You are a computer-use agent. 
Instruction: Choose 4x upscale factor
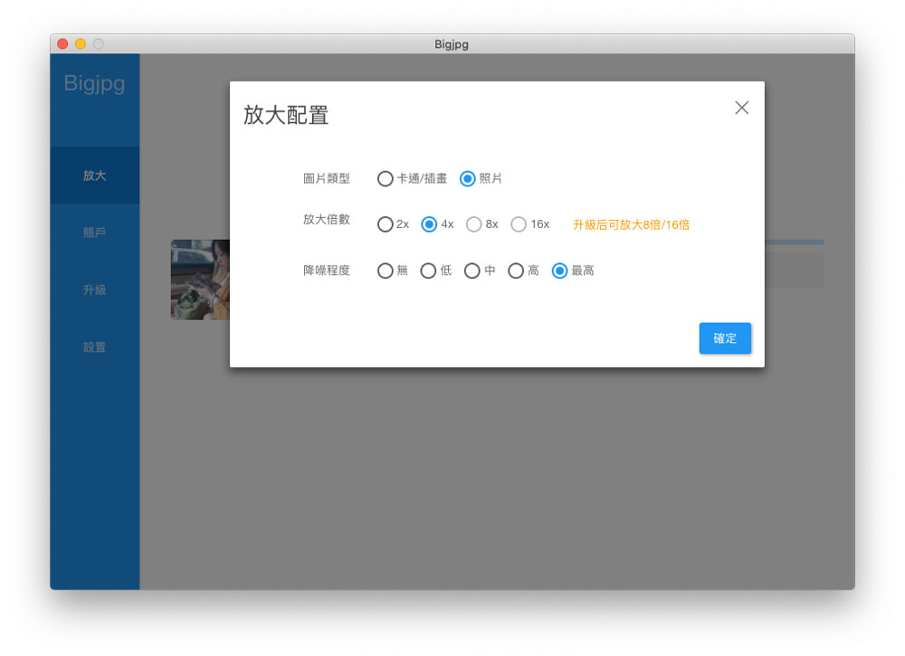coord(430,224)
